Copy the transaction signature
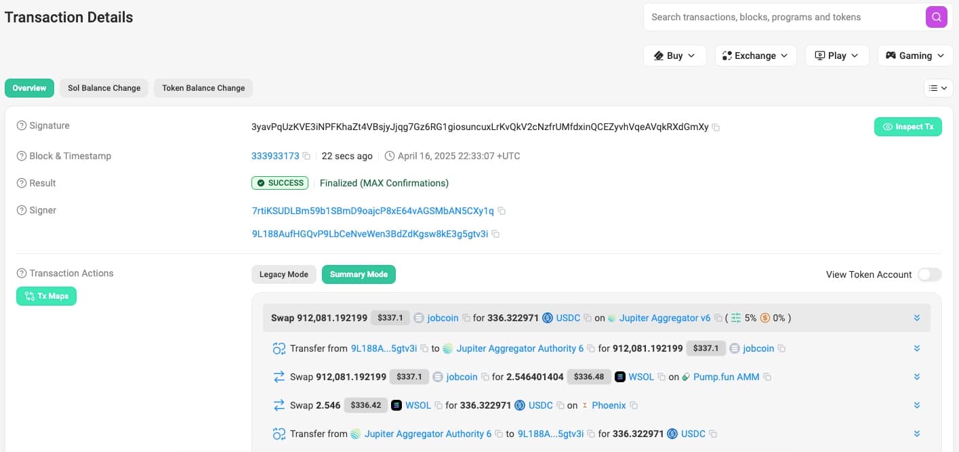The image size is (959, 452). [x=716, y=127]
